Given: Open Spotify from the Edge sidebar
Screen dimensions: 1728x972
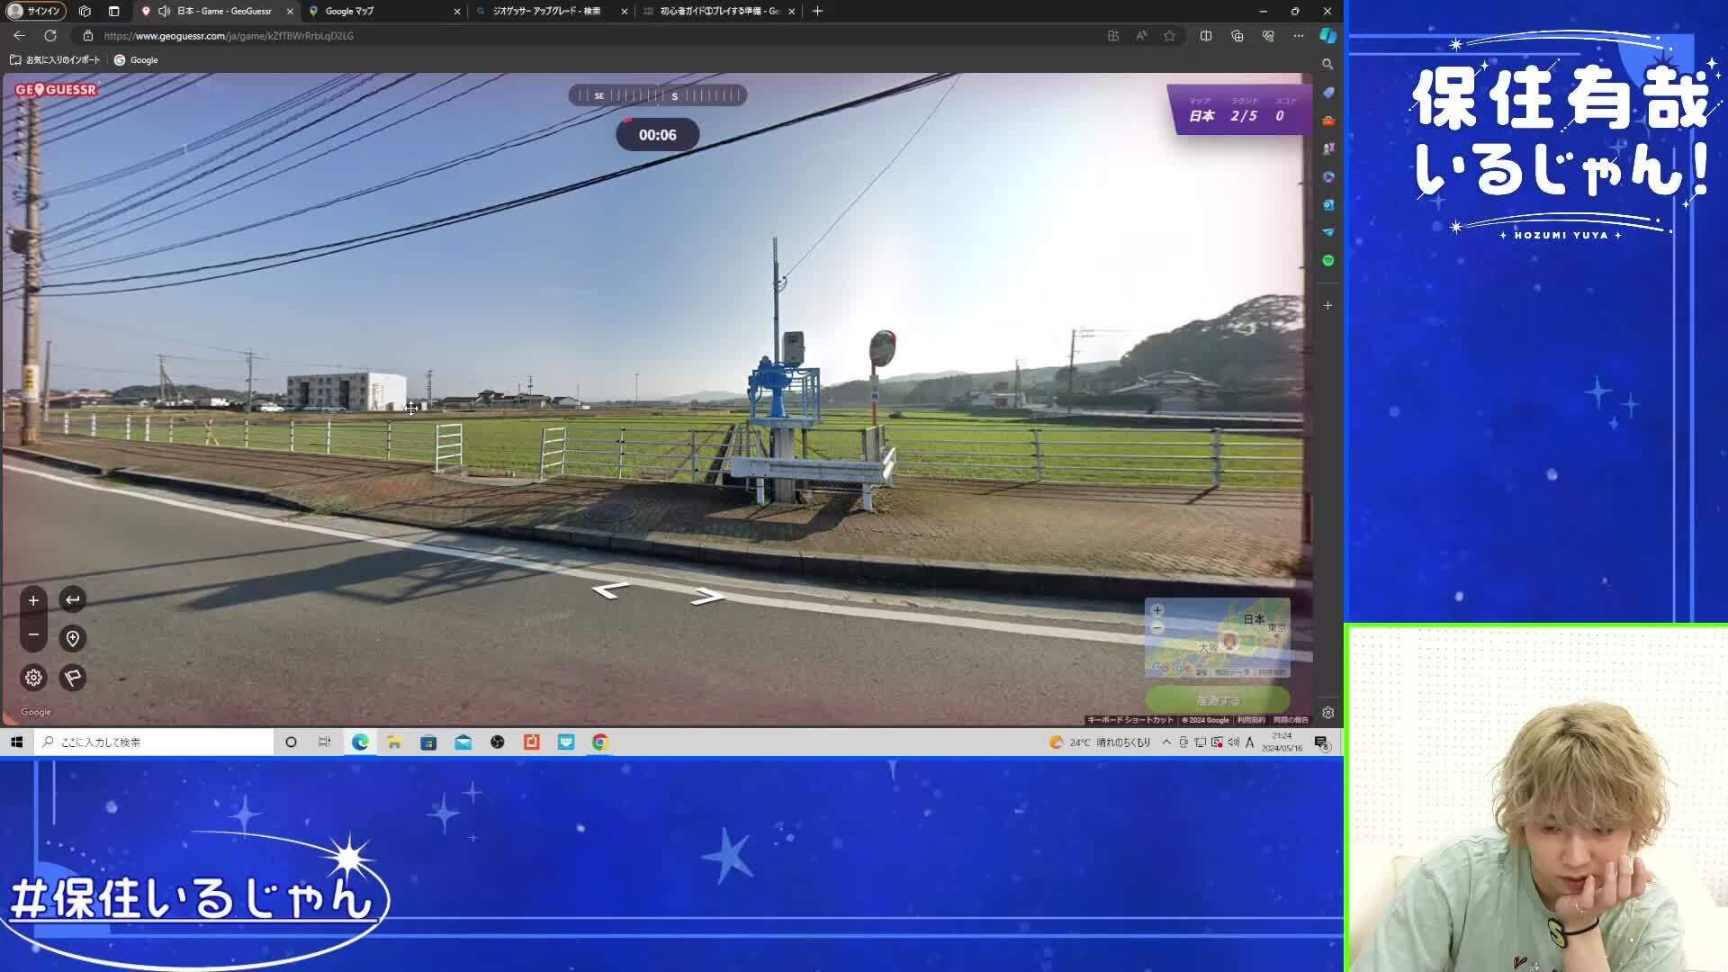Looking at the screenshot, I should [1328, 259].
